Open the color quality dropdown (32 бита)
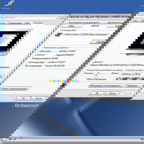144x144 pixels. click(x=132, y=74)
